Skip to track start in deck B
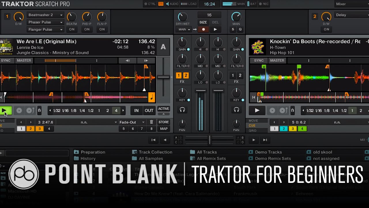 [253, 97]
